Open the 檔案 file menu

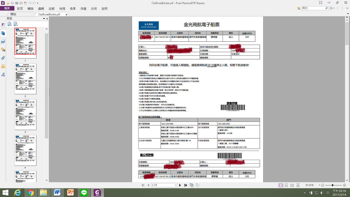point(7,9)
